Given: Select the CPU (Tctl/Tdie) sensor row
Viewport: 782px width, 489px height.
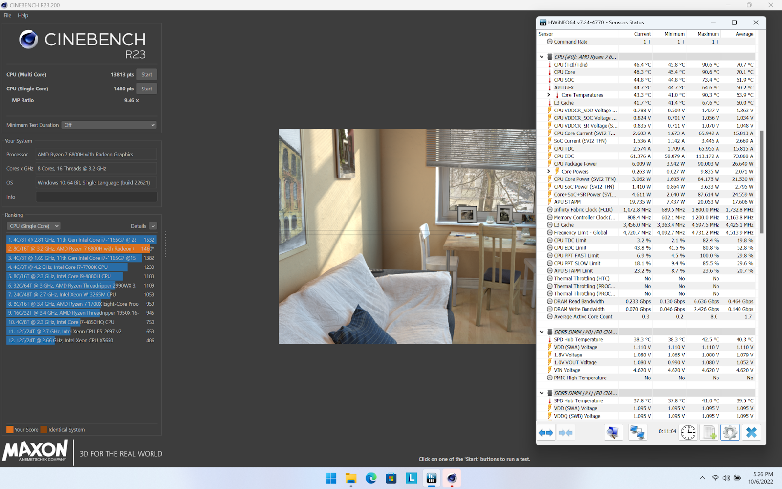Looking at the screenshot, I should [647, 65].
